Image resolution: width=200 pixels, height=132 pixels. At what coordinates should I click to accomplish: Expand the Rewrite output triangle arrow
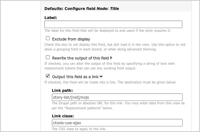tap(111, 58)
